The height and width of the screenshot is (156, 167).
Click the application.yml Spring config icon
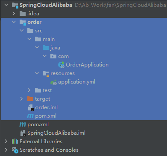coord(54,82)
